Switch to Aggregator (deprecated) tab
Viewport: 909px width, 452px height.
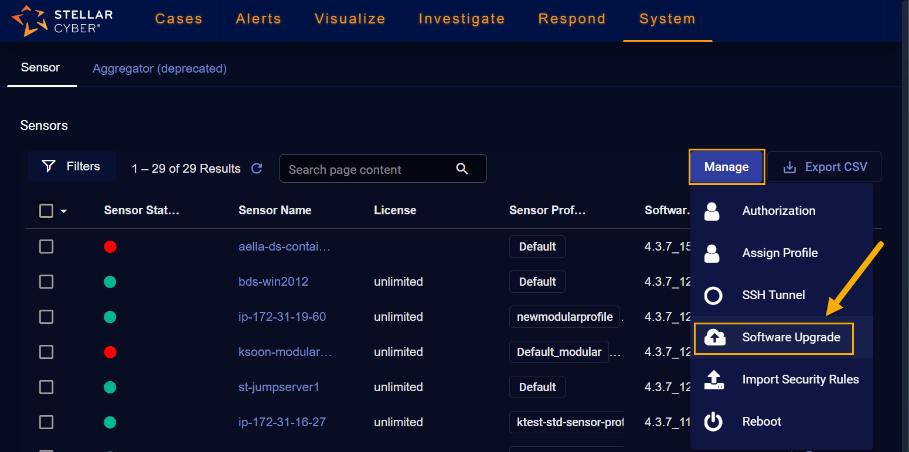pyautogui.click(x=159, y=69)
